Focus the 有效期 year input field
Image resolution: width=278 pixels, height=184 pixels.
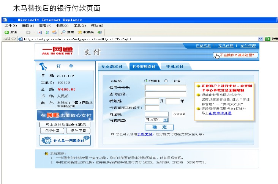(x=173, y=101)
